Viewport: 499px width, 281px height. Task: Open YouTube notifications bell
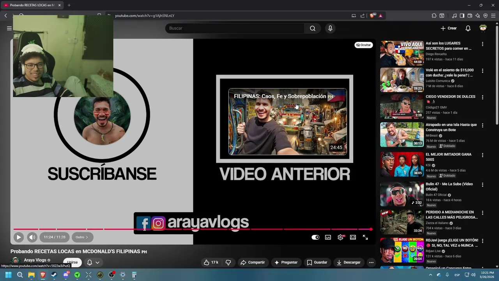pyautogui.click(x=468, y=28)
